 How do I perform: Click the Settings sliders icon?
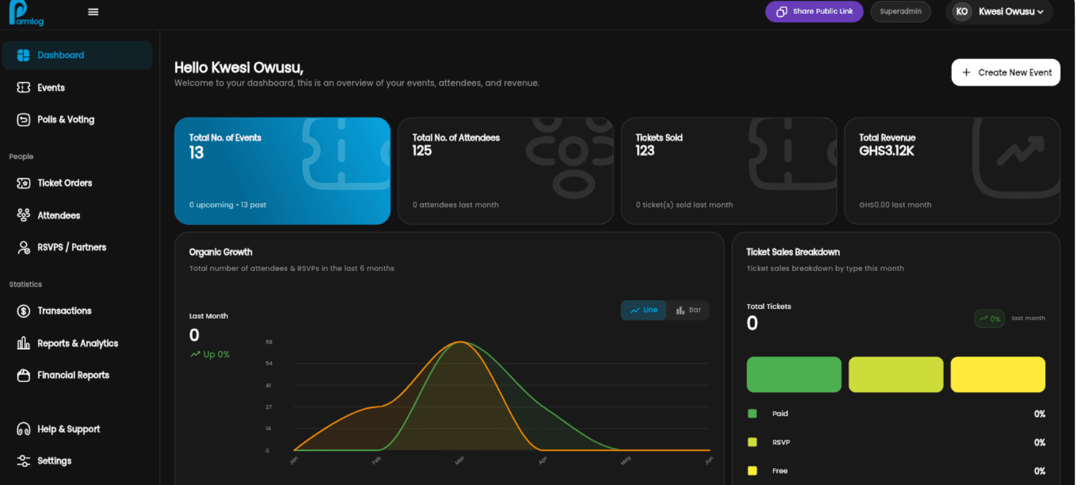click(24, 461)
